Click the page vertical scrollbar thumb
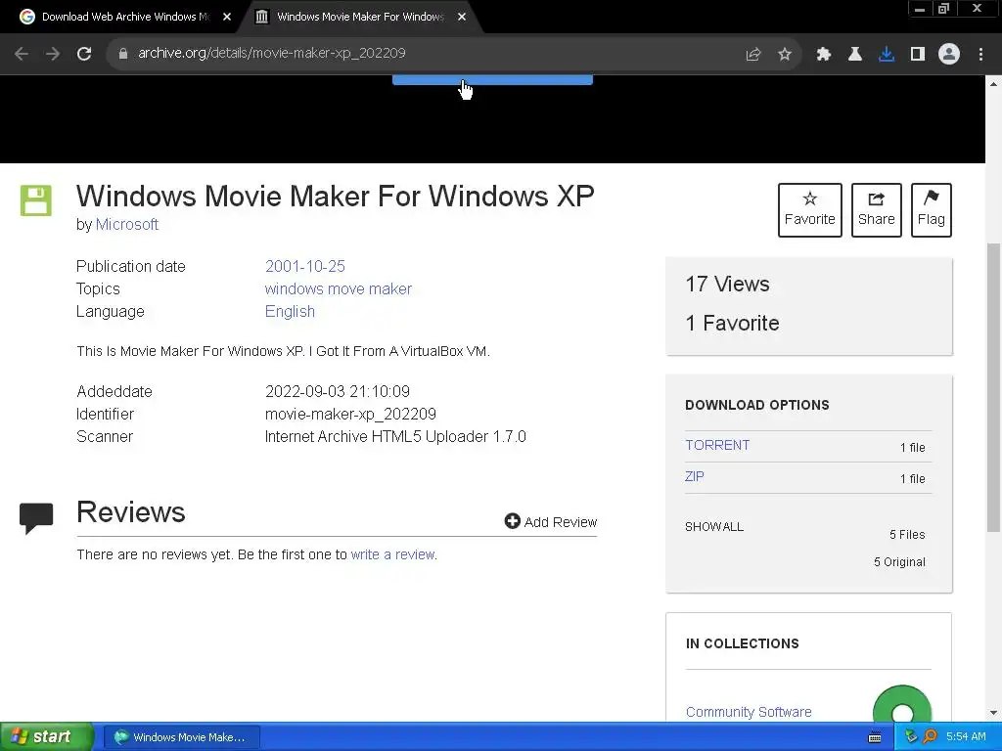The height and width of the screenshot is (751, 1002). click(994, 386)
